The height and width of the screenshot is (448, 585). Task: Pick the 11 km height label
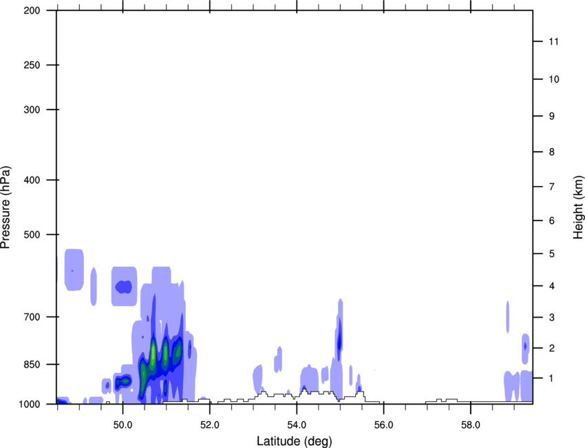pos(553,41)
